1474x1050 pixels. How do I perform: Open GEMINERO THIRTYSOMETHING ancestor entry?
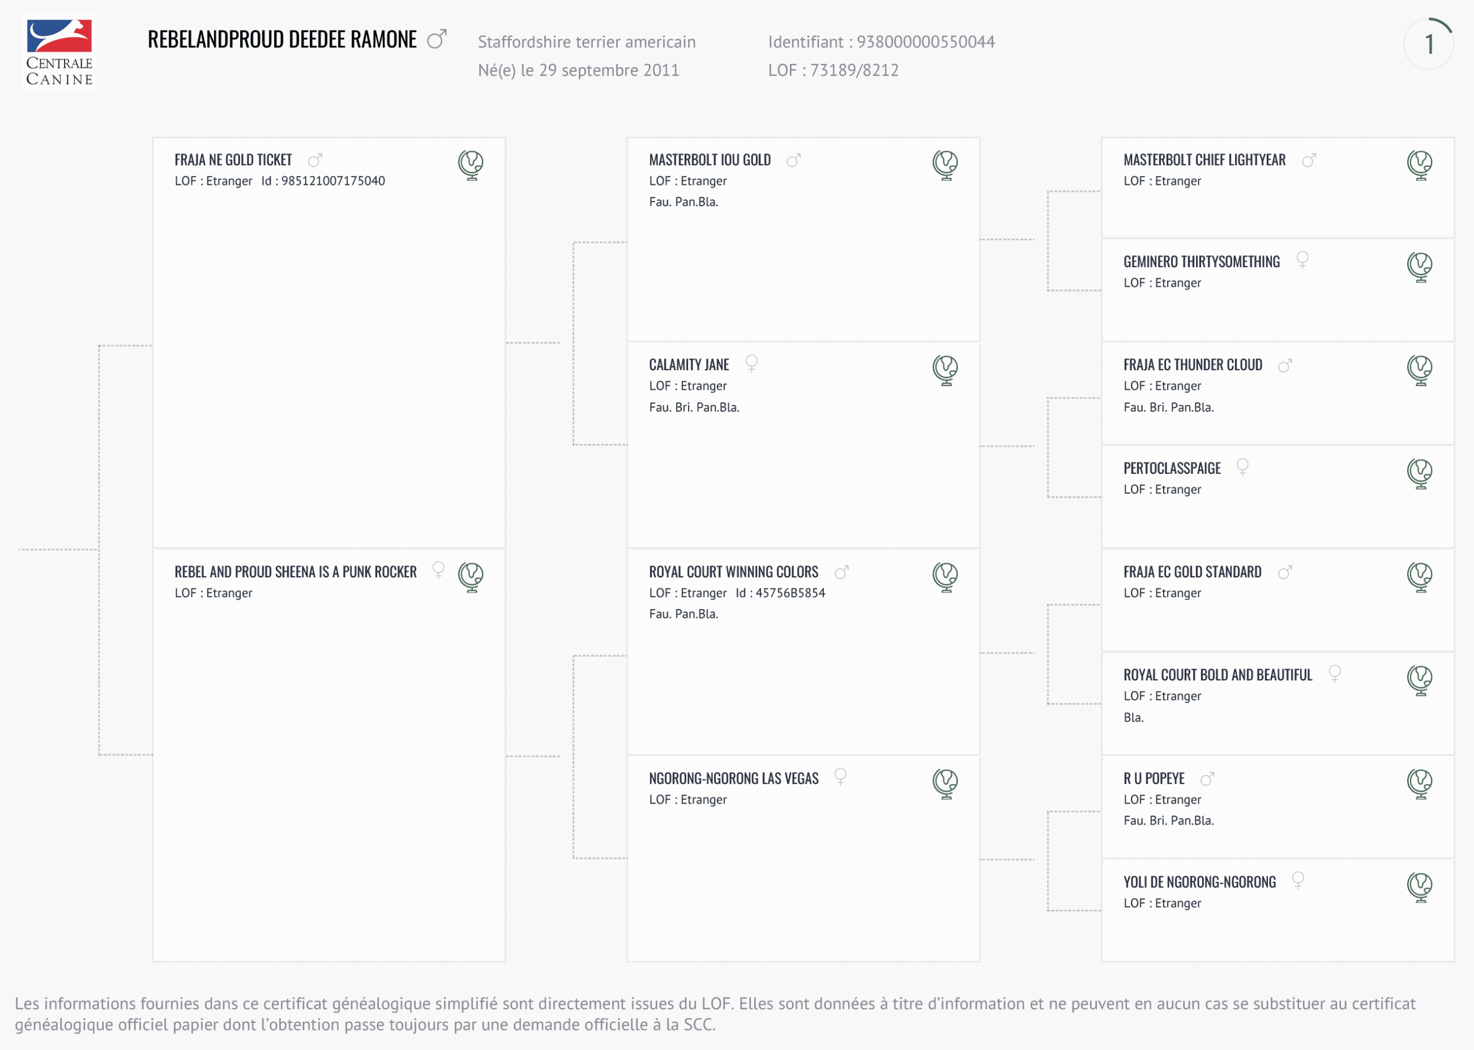(x=1201, y=262)
